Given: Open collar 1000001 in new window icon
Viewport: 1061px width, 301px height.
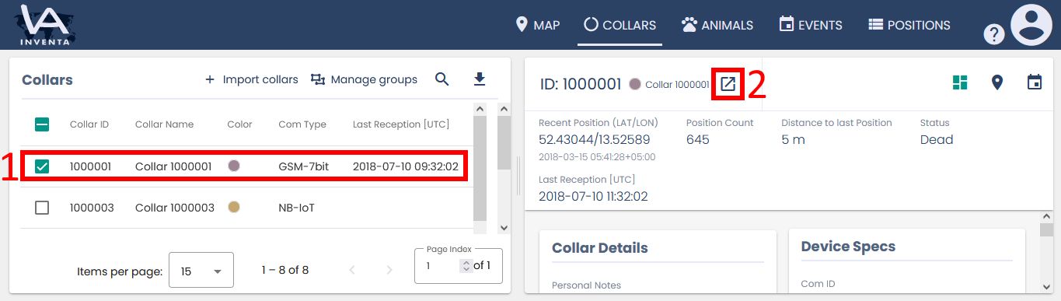Looking at the screenshot, I should 728,83.
